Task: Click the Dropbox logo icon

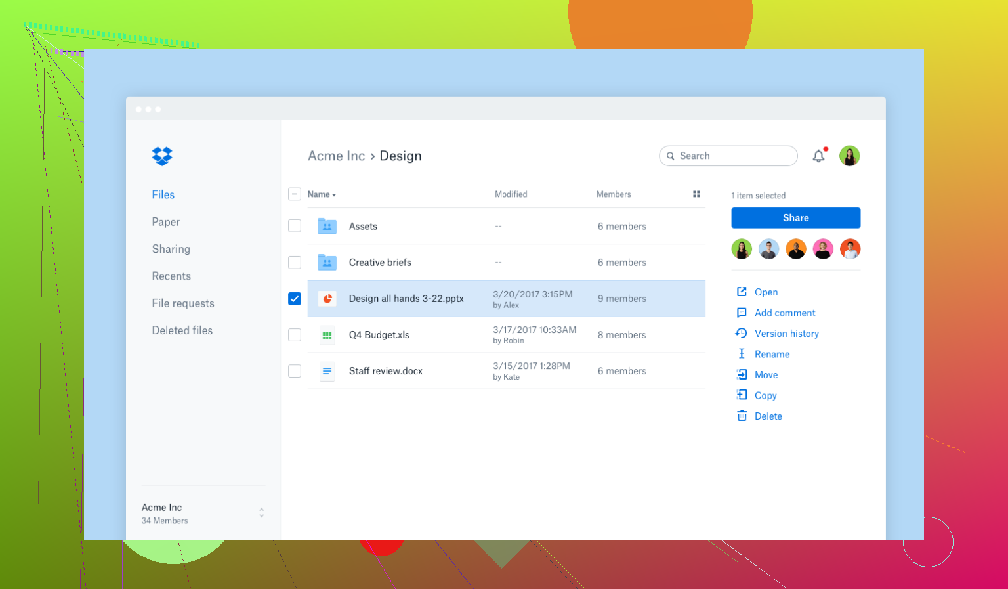Action: 162,156
